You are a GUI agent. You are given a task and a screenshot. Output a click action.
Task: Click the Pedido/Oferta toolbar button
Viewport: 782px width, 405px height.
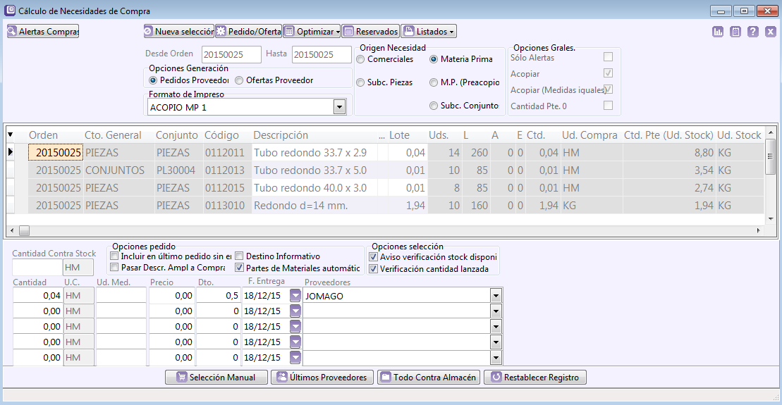pyautogui.click(x=248, y=32)
